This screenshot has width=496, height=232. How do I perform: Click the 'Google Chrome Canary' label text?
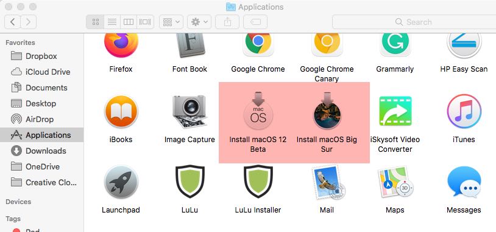(327, 73)
